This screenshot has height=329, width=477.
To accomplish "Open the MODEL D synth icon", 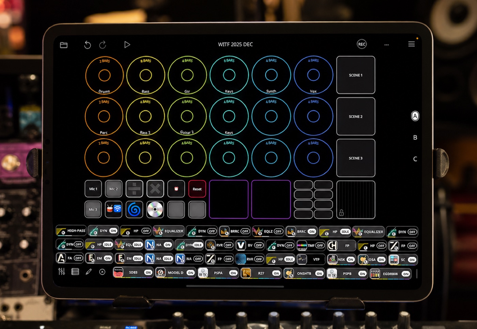I will [x=160, y=273].
